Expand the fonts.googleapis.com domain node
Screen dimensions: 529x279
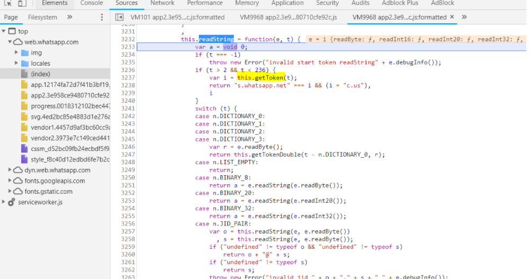click(x=10, y=181)
